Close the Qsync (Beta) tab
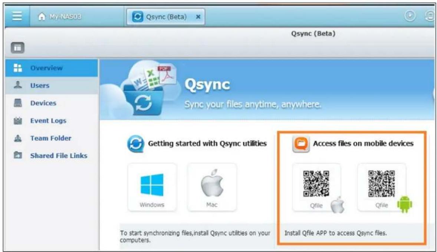The width and height of the screenshot is (437, 252). point(198,17)
